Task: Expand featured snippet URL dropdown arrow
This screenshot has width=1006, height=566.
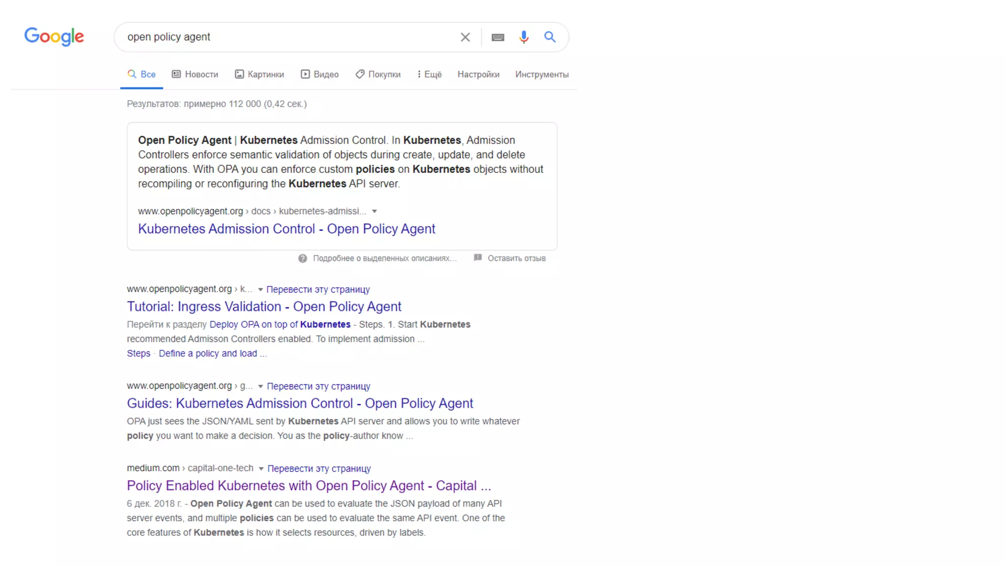Action: tap(374, 211)
